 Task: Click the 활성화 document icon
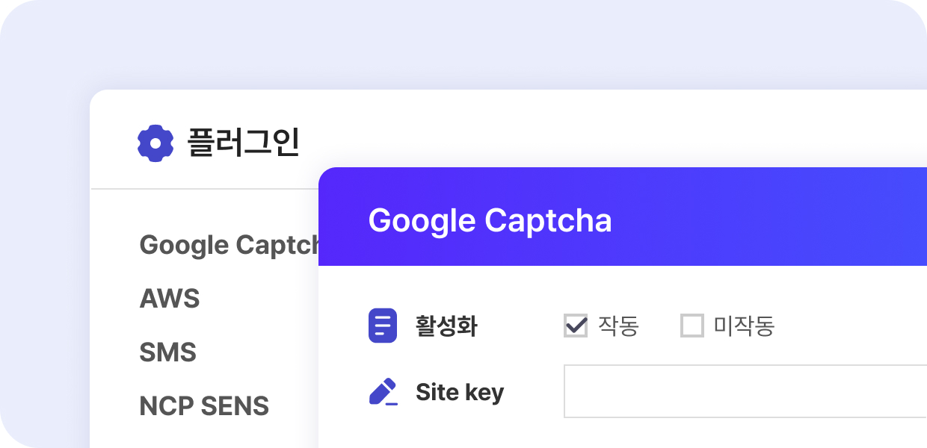point(383,326)
